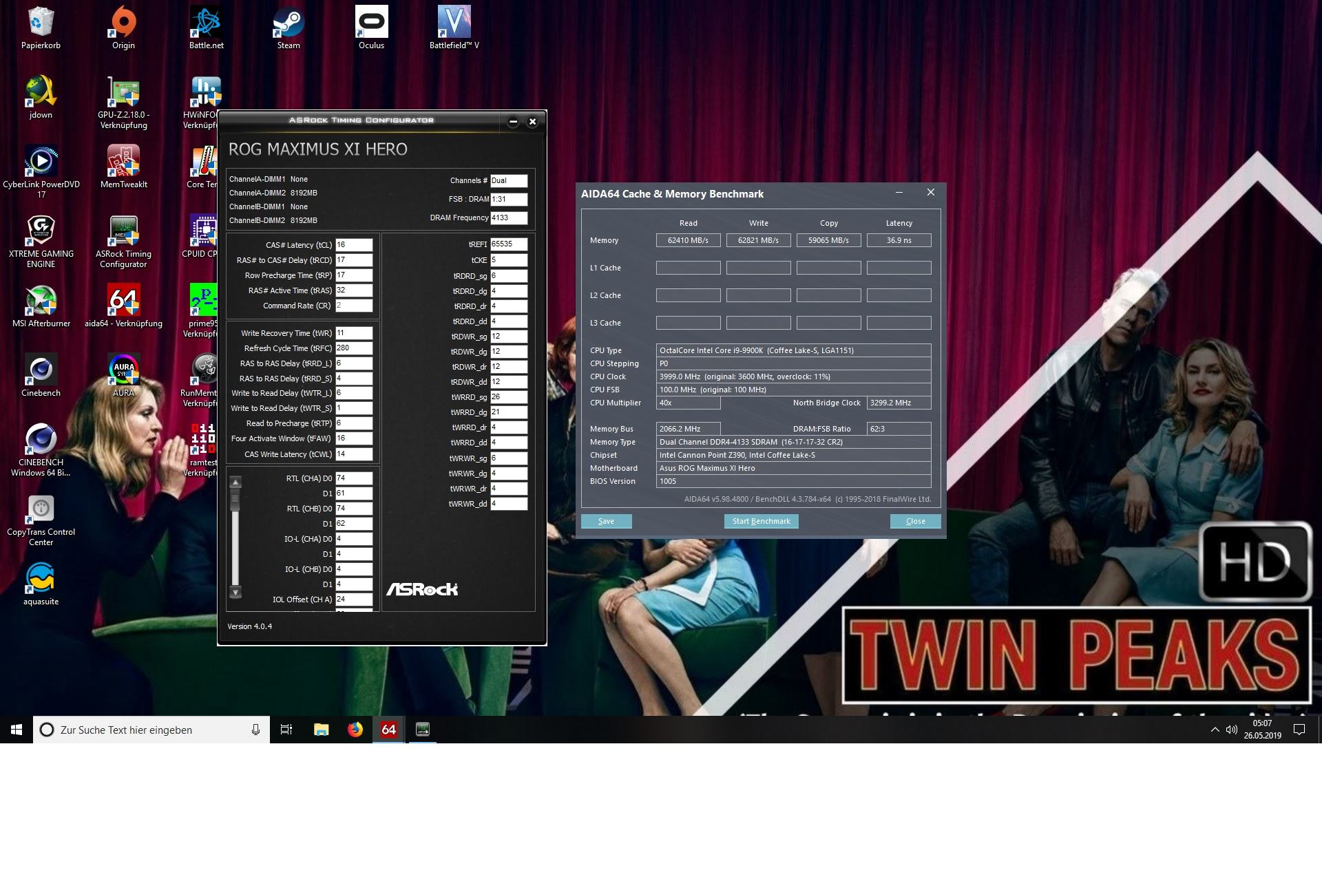Image resolution: width=1322 pixels, height=881 pixels.
Task: Click the Save button in AIDA64
Action: (x=606, y=521)
